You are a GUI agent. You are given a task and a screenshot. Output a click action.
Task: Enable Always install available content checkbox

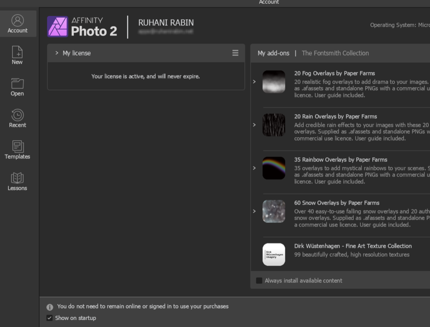pyautogui.click(x=259, y=281)
